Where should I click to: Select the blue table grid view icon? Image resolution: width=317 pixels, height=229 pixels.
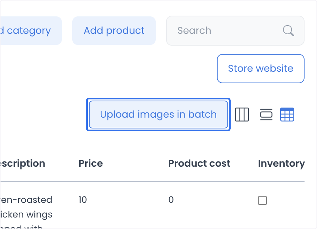[x=287, y=114]
